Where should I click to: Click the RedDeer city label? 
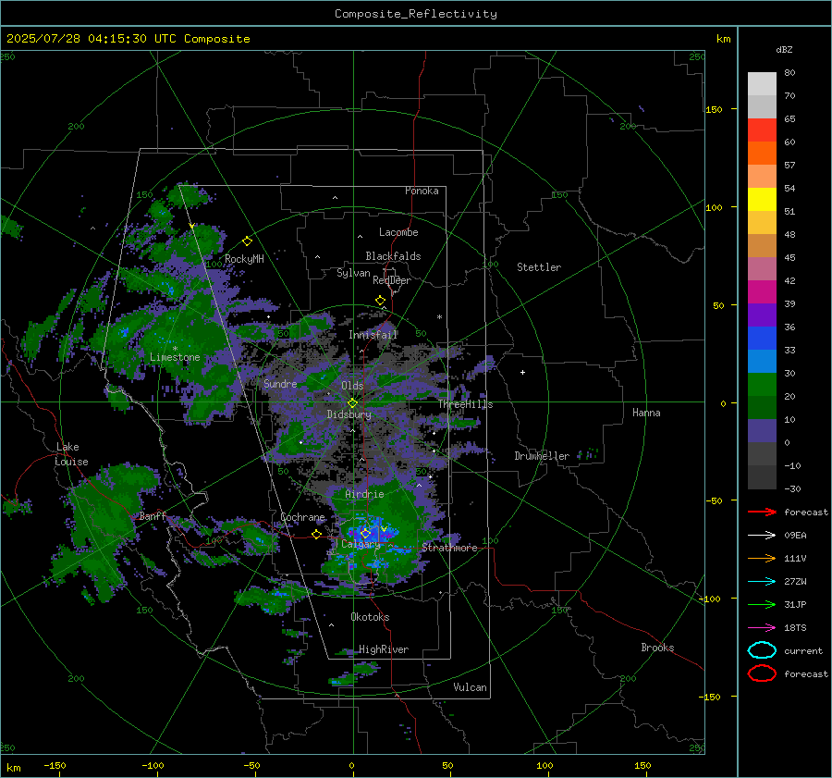(392, 280)
